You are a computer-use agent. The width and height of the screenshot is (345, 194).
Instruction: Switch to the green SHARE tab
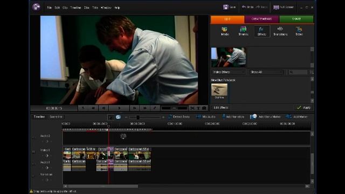296,19
